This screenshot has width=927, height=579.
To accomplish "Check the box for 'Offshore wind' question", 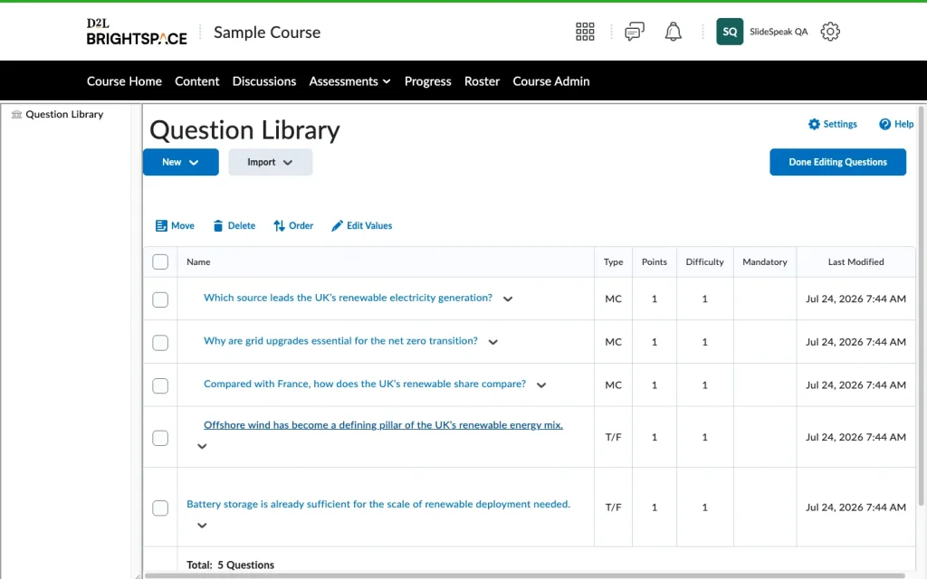I will 160,438.
